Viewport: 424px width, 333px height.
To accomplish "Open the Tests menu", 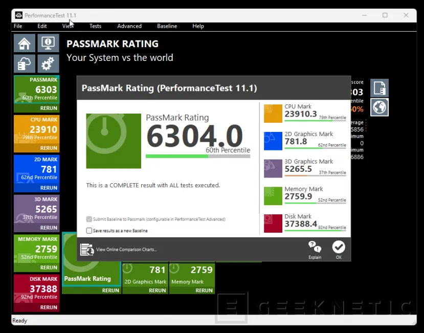I will coord(95,26).
